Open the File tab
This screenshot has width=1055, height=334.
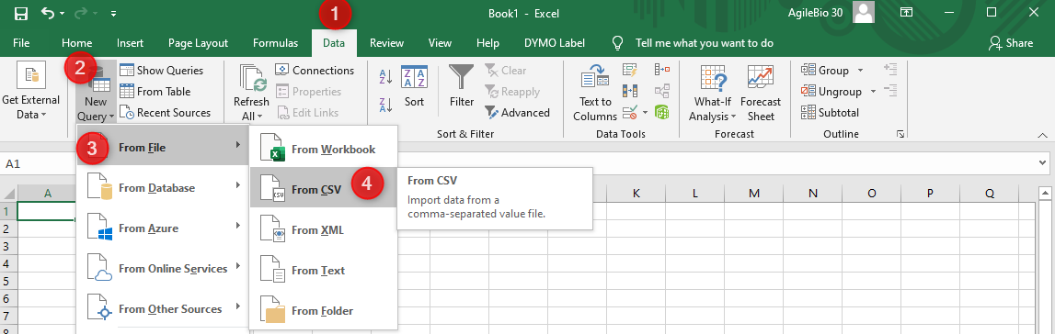(21, 43)
